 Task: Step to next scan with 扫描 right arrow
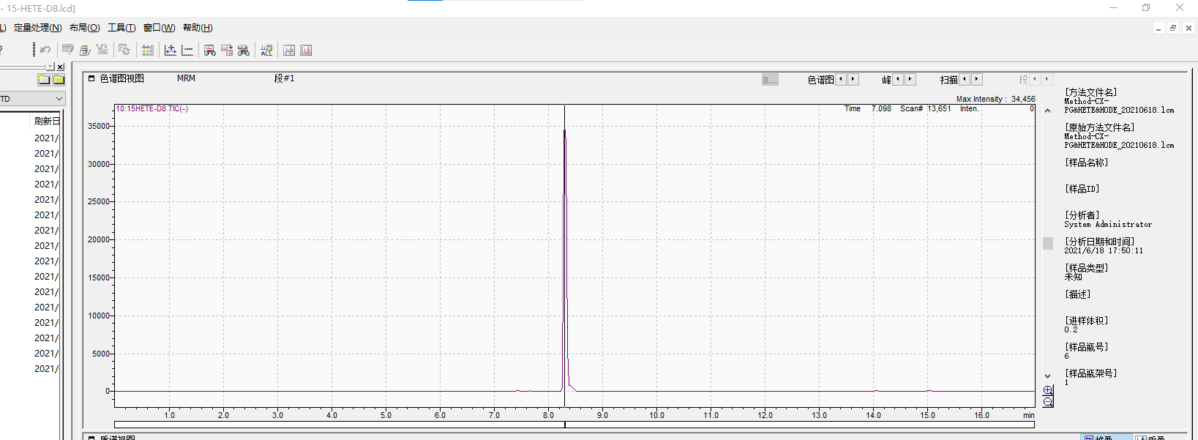point(976,79)
